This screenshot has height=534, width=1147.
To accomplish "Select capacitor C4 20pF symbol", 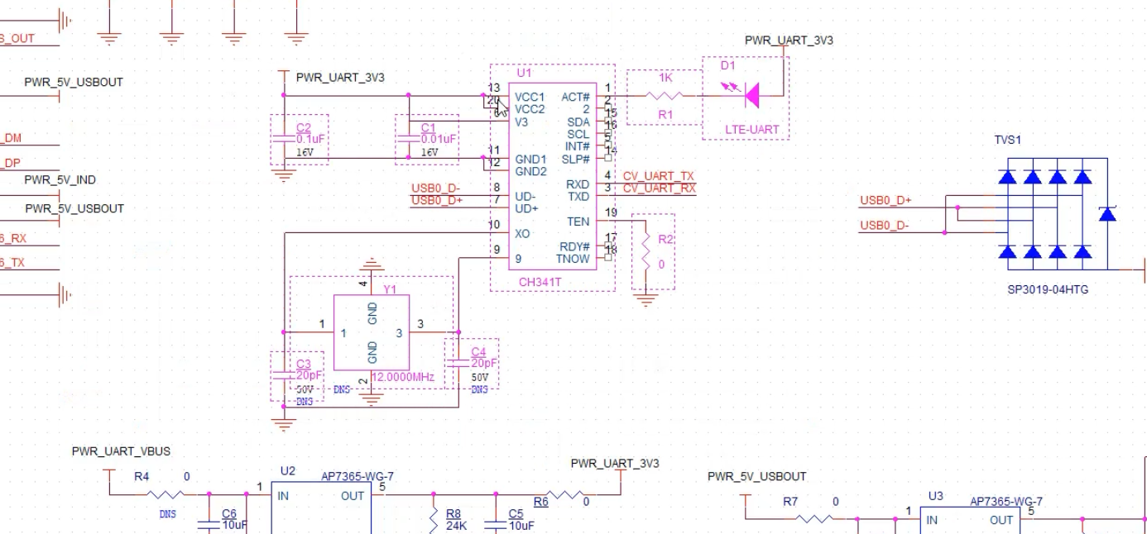I will (458, 362).
